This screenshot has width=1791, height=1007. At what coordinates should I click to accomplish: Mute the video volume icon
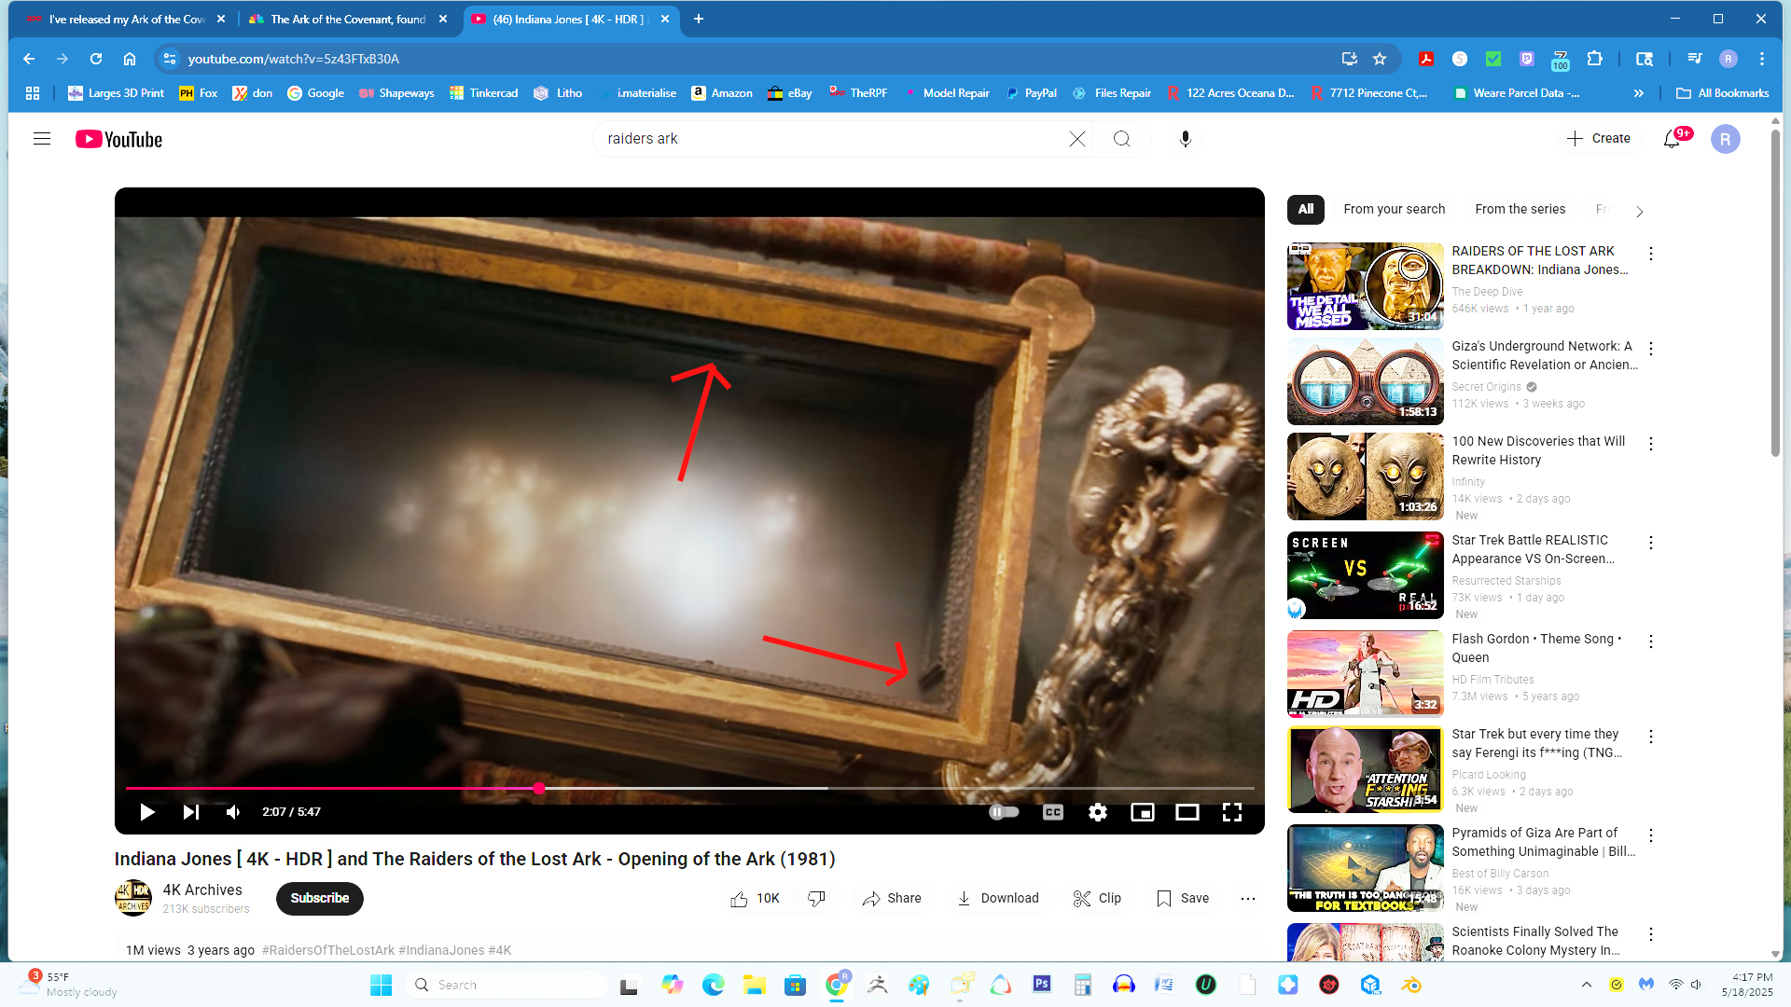coord(233,812)
